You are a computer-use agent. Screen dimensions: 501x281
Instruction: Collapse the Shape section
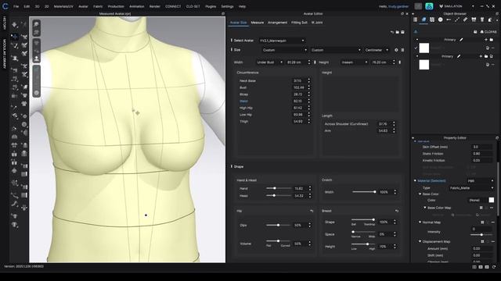pos(232,166)
